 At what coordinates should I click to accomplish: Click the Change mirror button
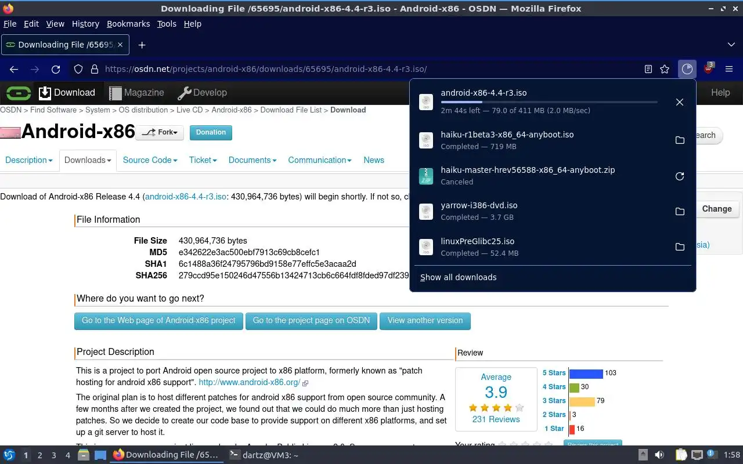[x=717, y=209]
